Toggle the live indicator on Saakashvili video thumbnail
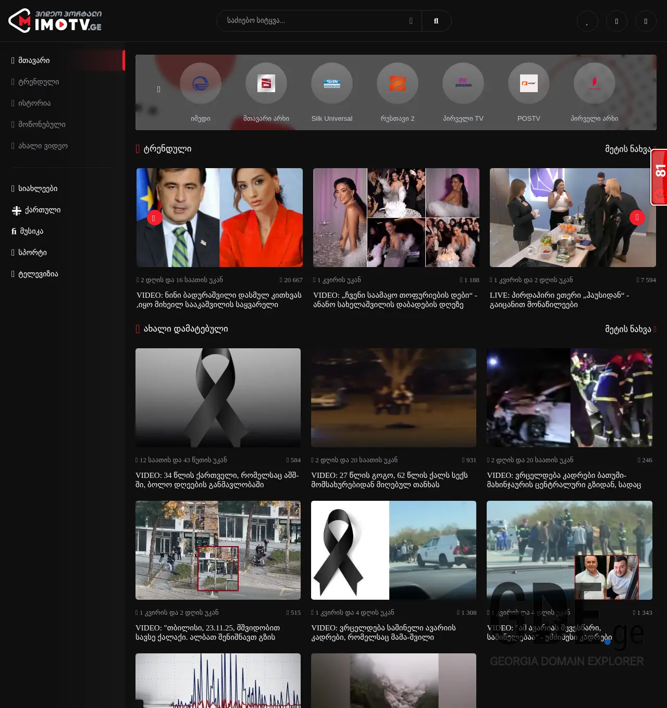This screenshot has height=708, width=667. tap(153, 217)
